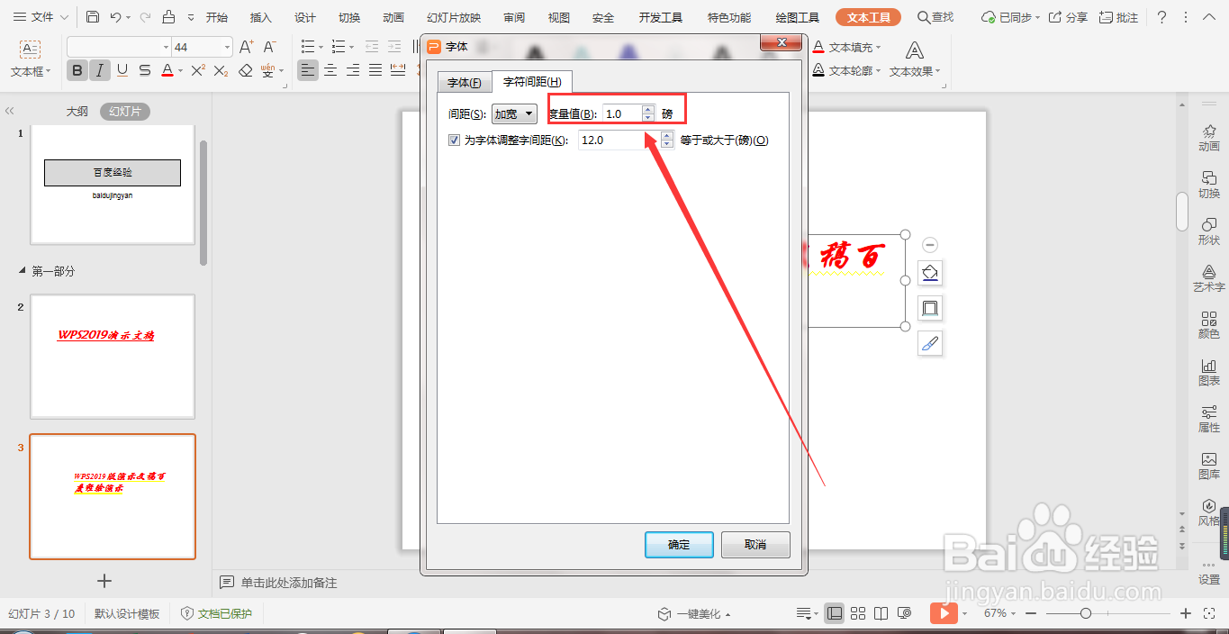Click the bullet list icon
Viewport: 1229px width, 634px height.
(x=308, y=47)
